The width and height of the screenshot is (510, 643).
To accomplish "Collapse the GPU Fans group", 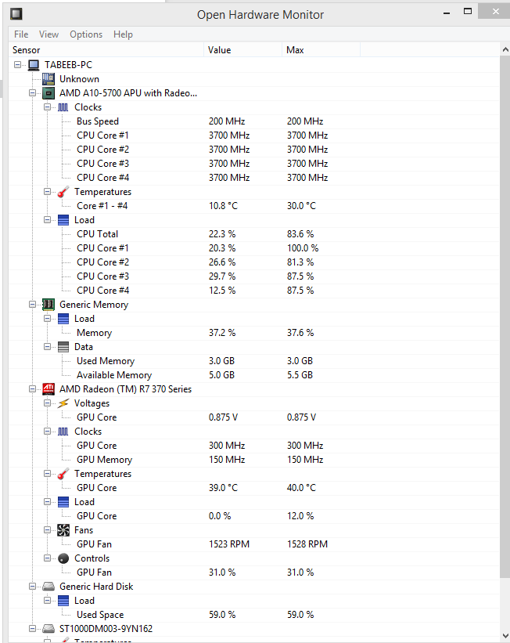I will [x=47, y=529].
